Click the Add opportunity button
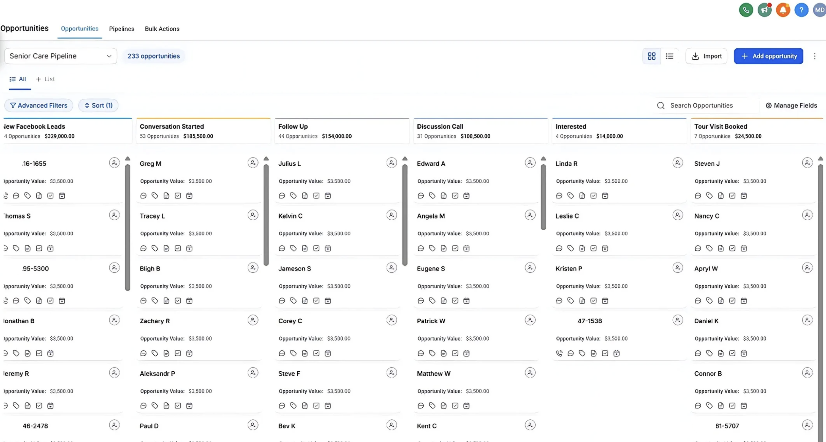This screenshot has width=826, height=442. tap(768, 56)
